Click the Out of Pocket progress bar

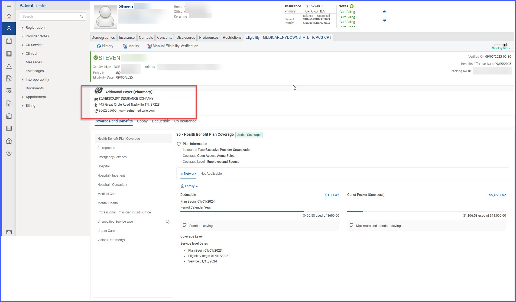click(x=427, y=211)
